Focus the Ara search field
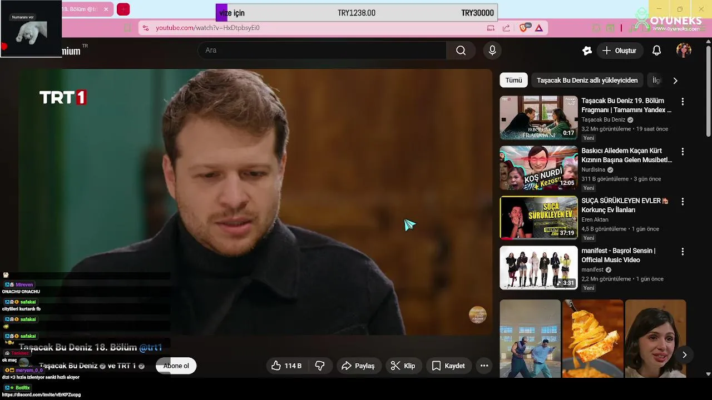This screenshot has height=400, width=712. (323, 51)
